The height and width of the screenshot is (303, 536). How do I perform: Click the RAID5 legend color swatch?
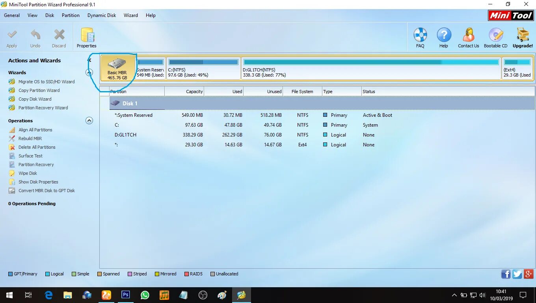(x=186, y=274)
